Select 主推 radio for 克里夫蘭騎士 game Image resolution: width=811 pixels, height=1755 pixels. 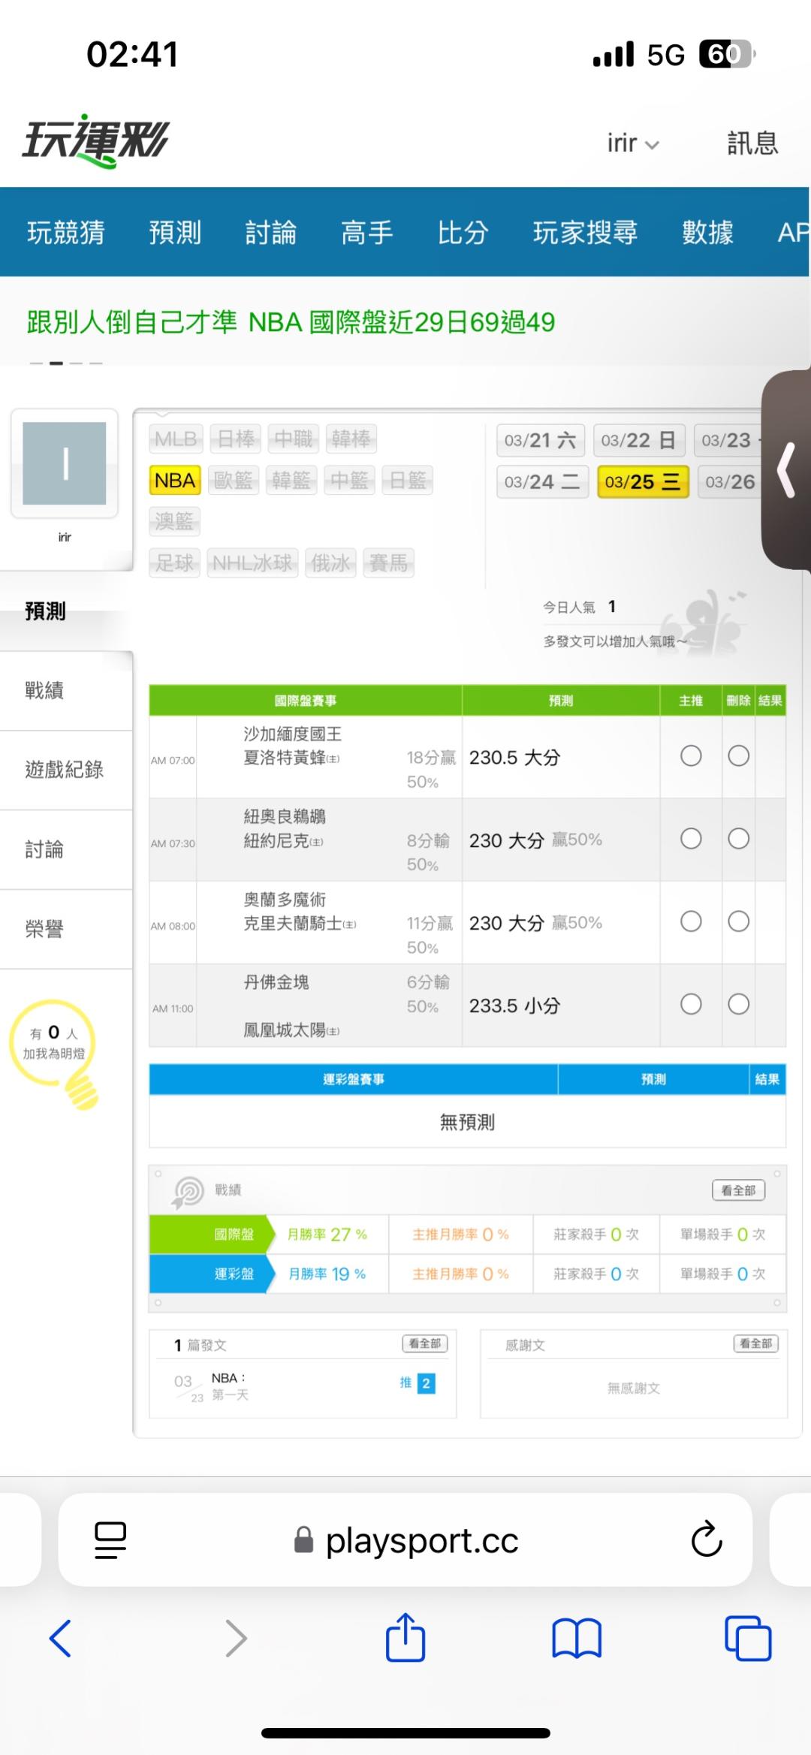[x=691, y=921]
